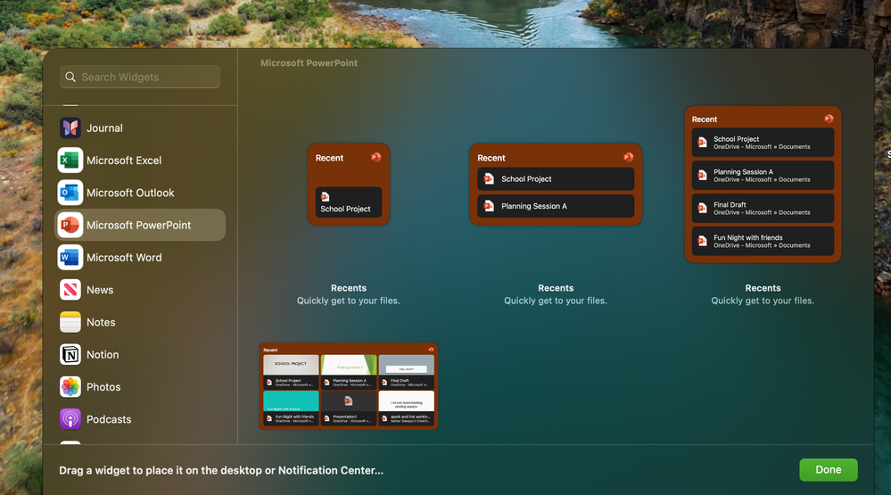Pick the large Recents widget listing four files

point(763,184)
